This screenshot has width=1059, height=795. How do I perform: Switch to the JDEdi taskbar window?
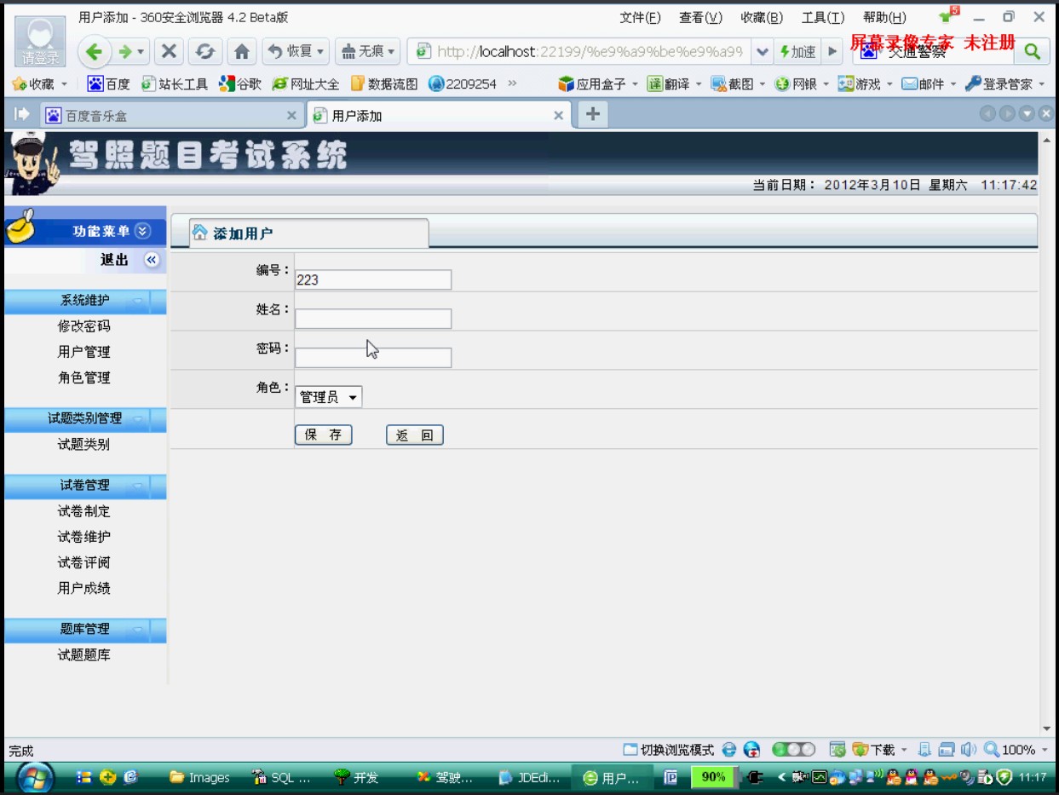coord(530,777)
